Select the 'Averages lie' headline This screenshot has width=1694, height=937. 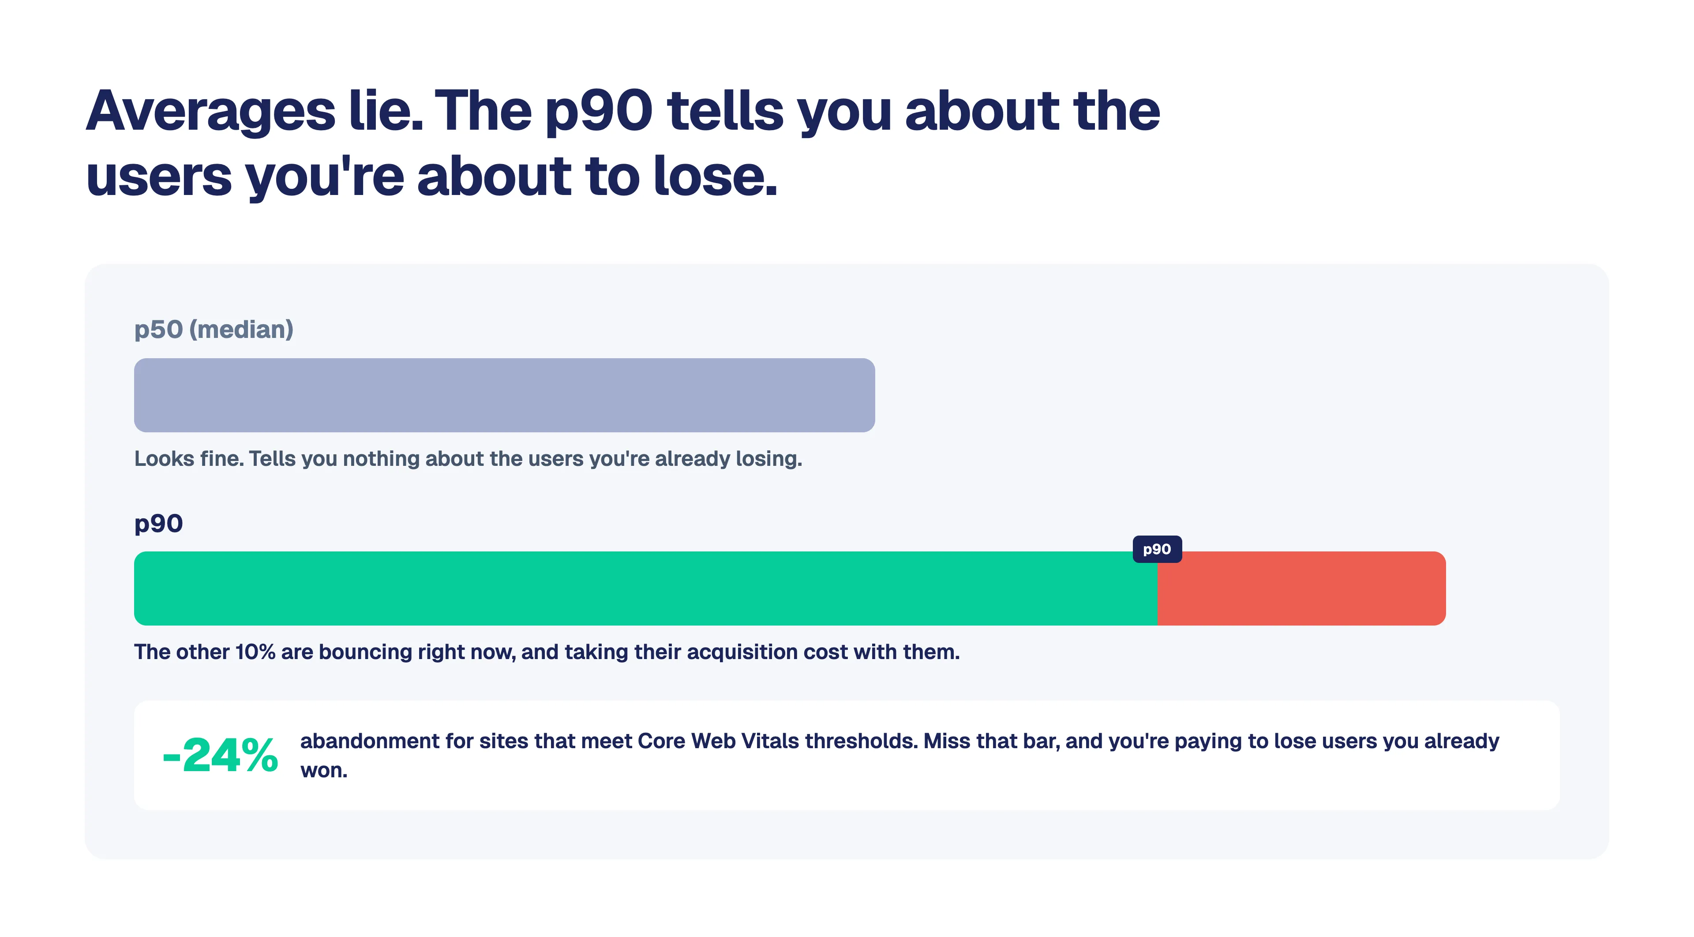(623, 142)
